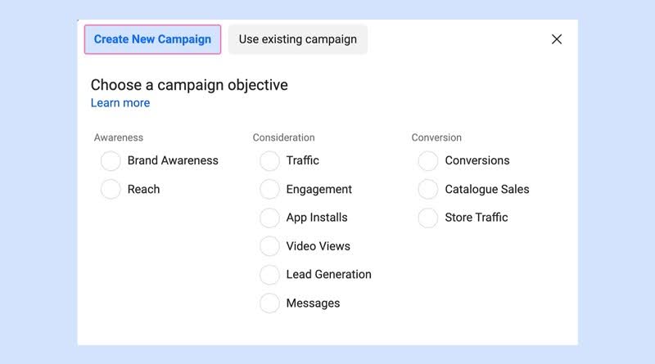Select the Catalogue Sales option

pos(428,189)
